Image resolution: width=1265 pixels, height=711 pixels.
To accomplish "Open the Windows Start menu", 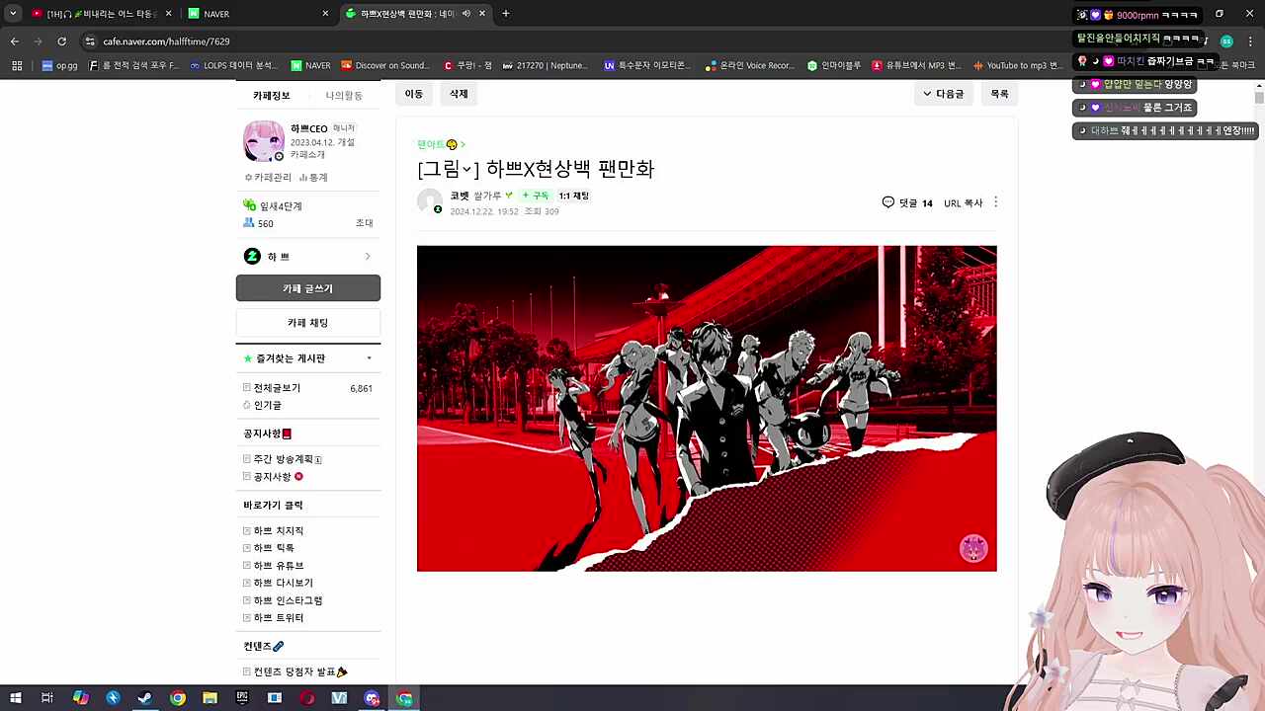I will [16, 698].
